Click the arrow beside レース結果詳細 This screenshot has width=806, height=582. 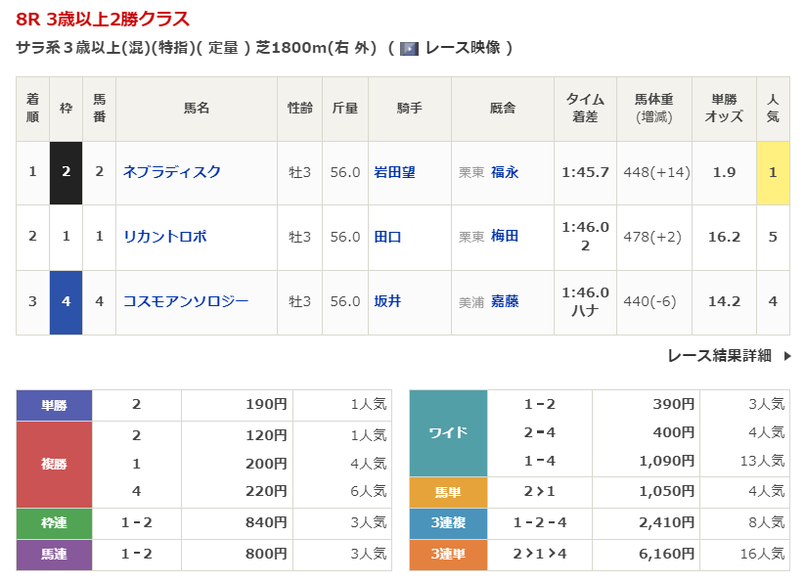pos(787,356)
